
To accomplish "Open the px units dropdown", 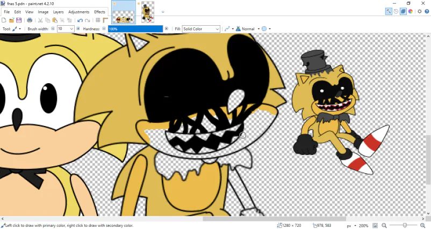I will pos(351,226).
